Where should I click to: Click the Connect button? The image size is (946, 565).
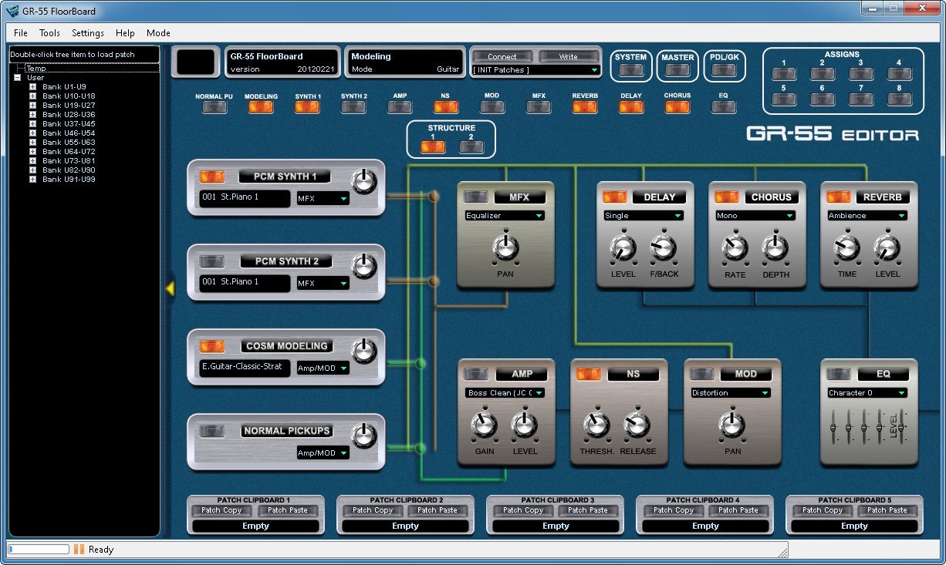tap(502, 56)
